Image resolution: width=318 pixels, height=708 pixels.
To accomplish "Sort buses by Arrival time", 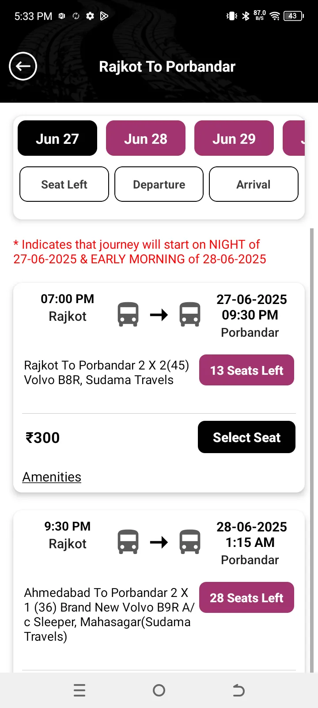I will [x=254, y=185].
